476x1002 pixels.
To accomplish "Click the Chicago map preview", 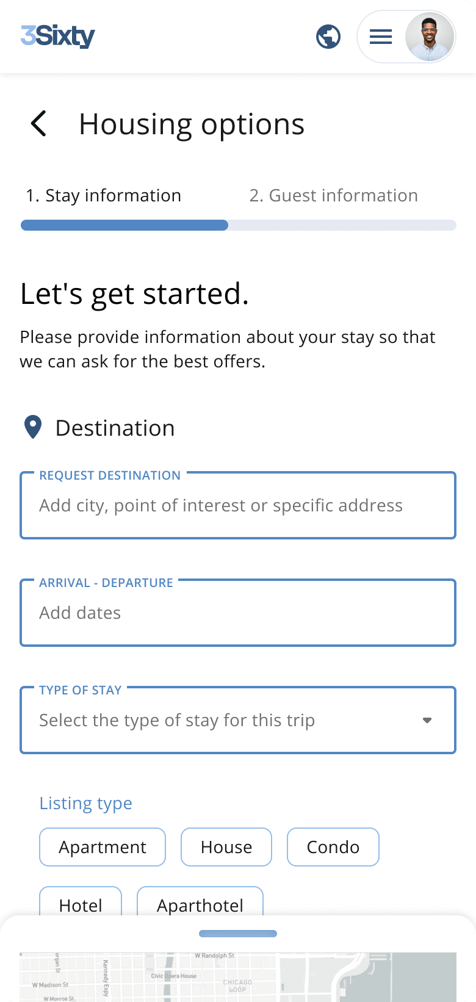I will coord(238,978).
